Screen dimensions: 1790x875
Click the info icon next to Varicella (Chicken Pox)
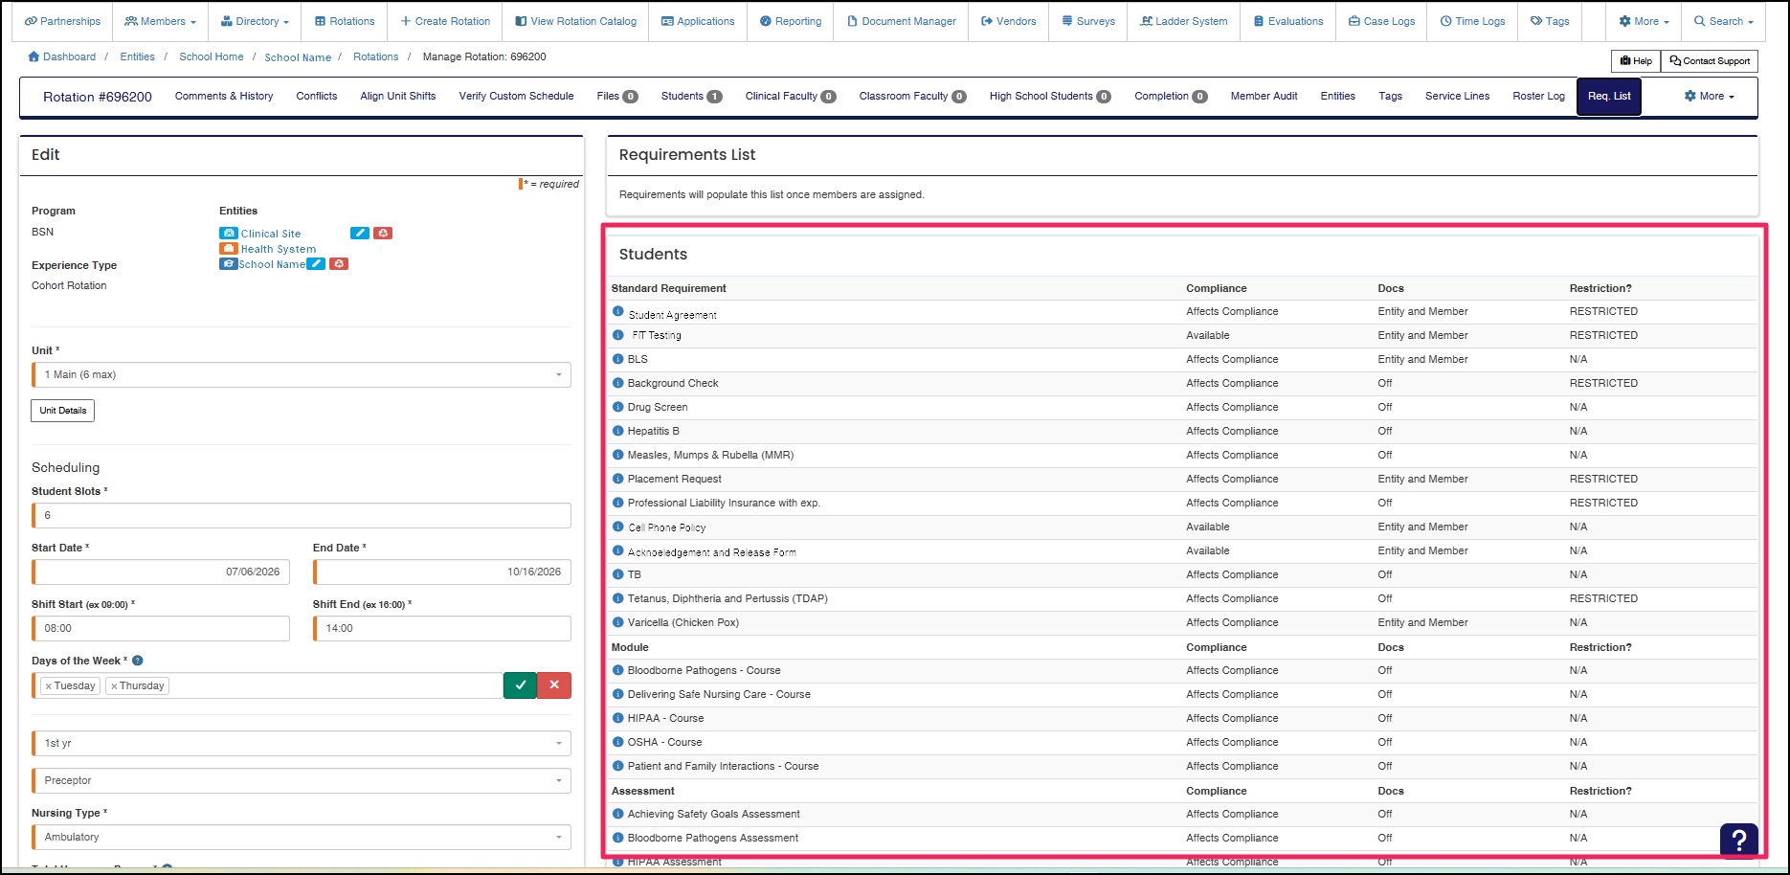point(618,622)
